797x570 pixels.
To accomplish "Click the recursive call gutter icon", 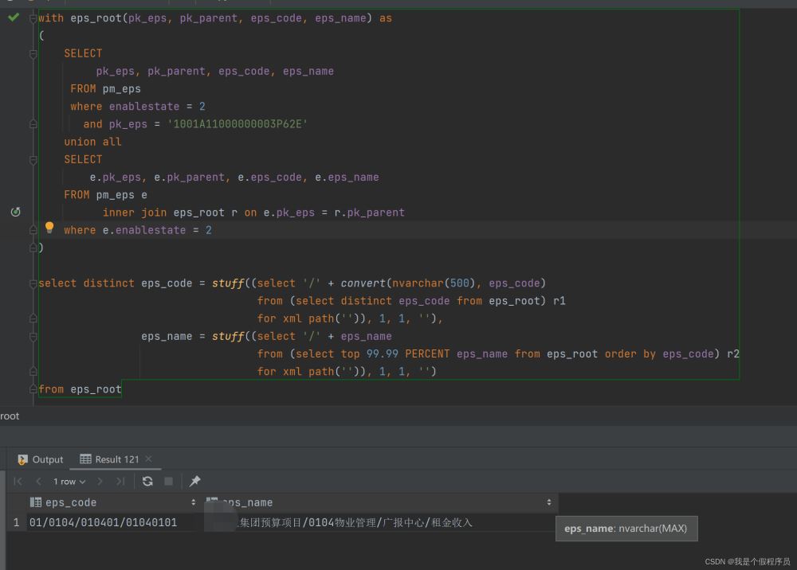I will [15, 212].
